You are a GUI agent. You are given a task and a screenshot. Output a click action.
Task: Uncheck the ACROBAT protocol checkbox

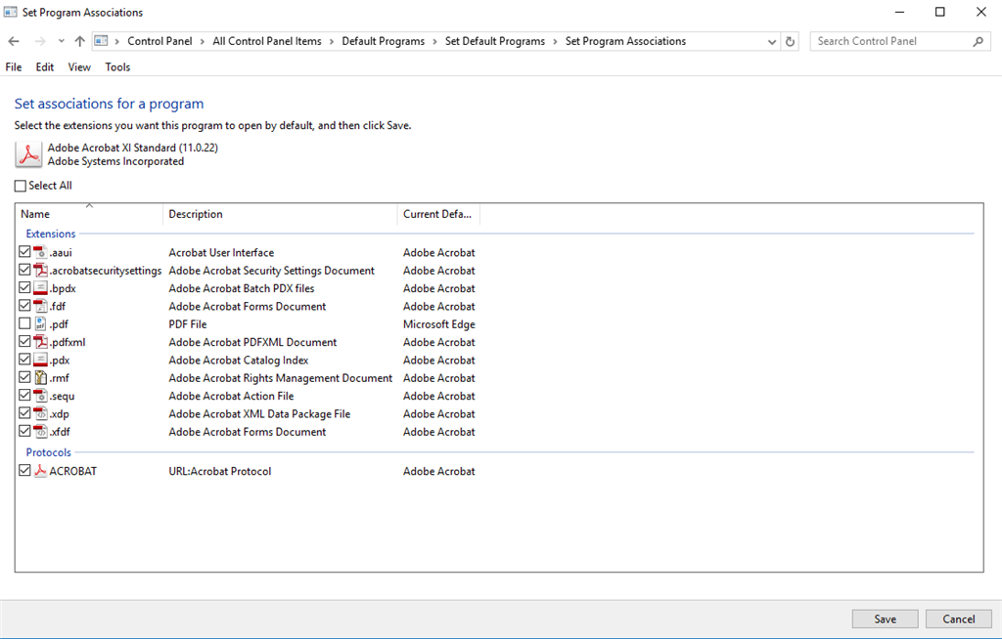click(x=24, y=470)
